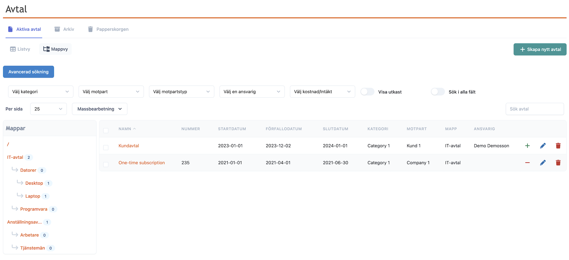This screenshot has height=260, width=569.
Task: Check the box next to Kundavtal row
Action: (106, 148)
